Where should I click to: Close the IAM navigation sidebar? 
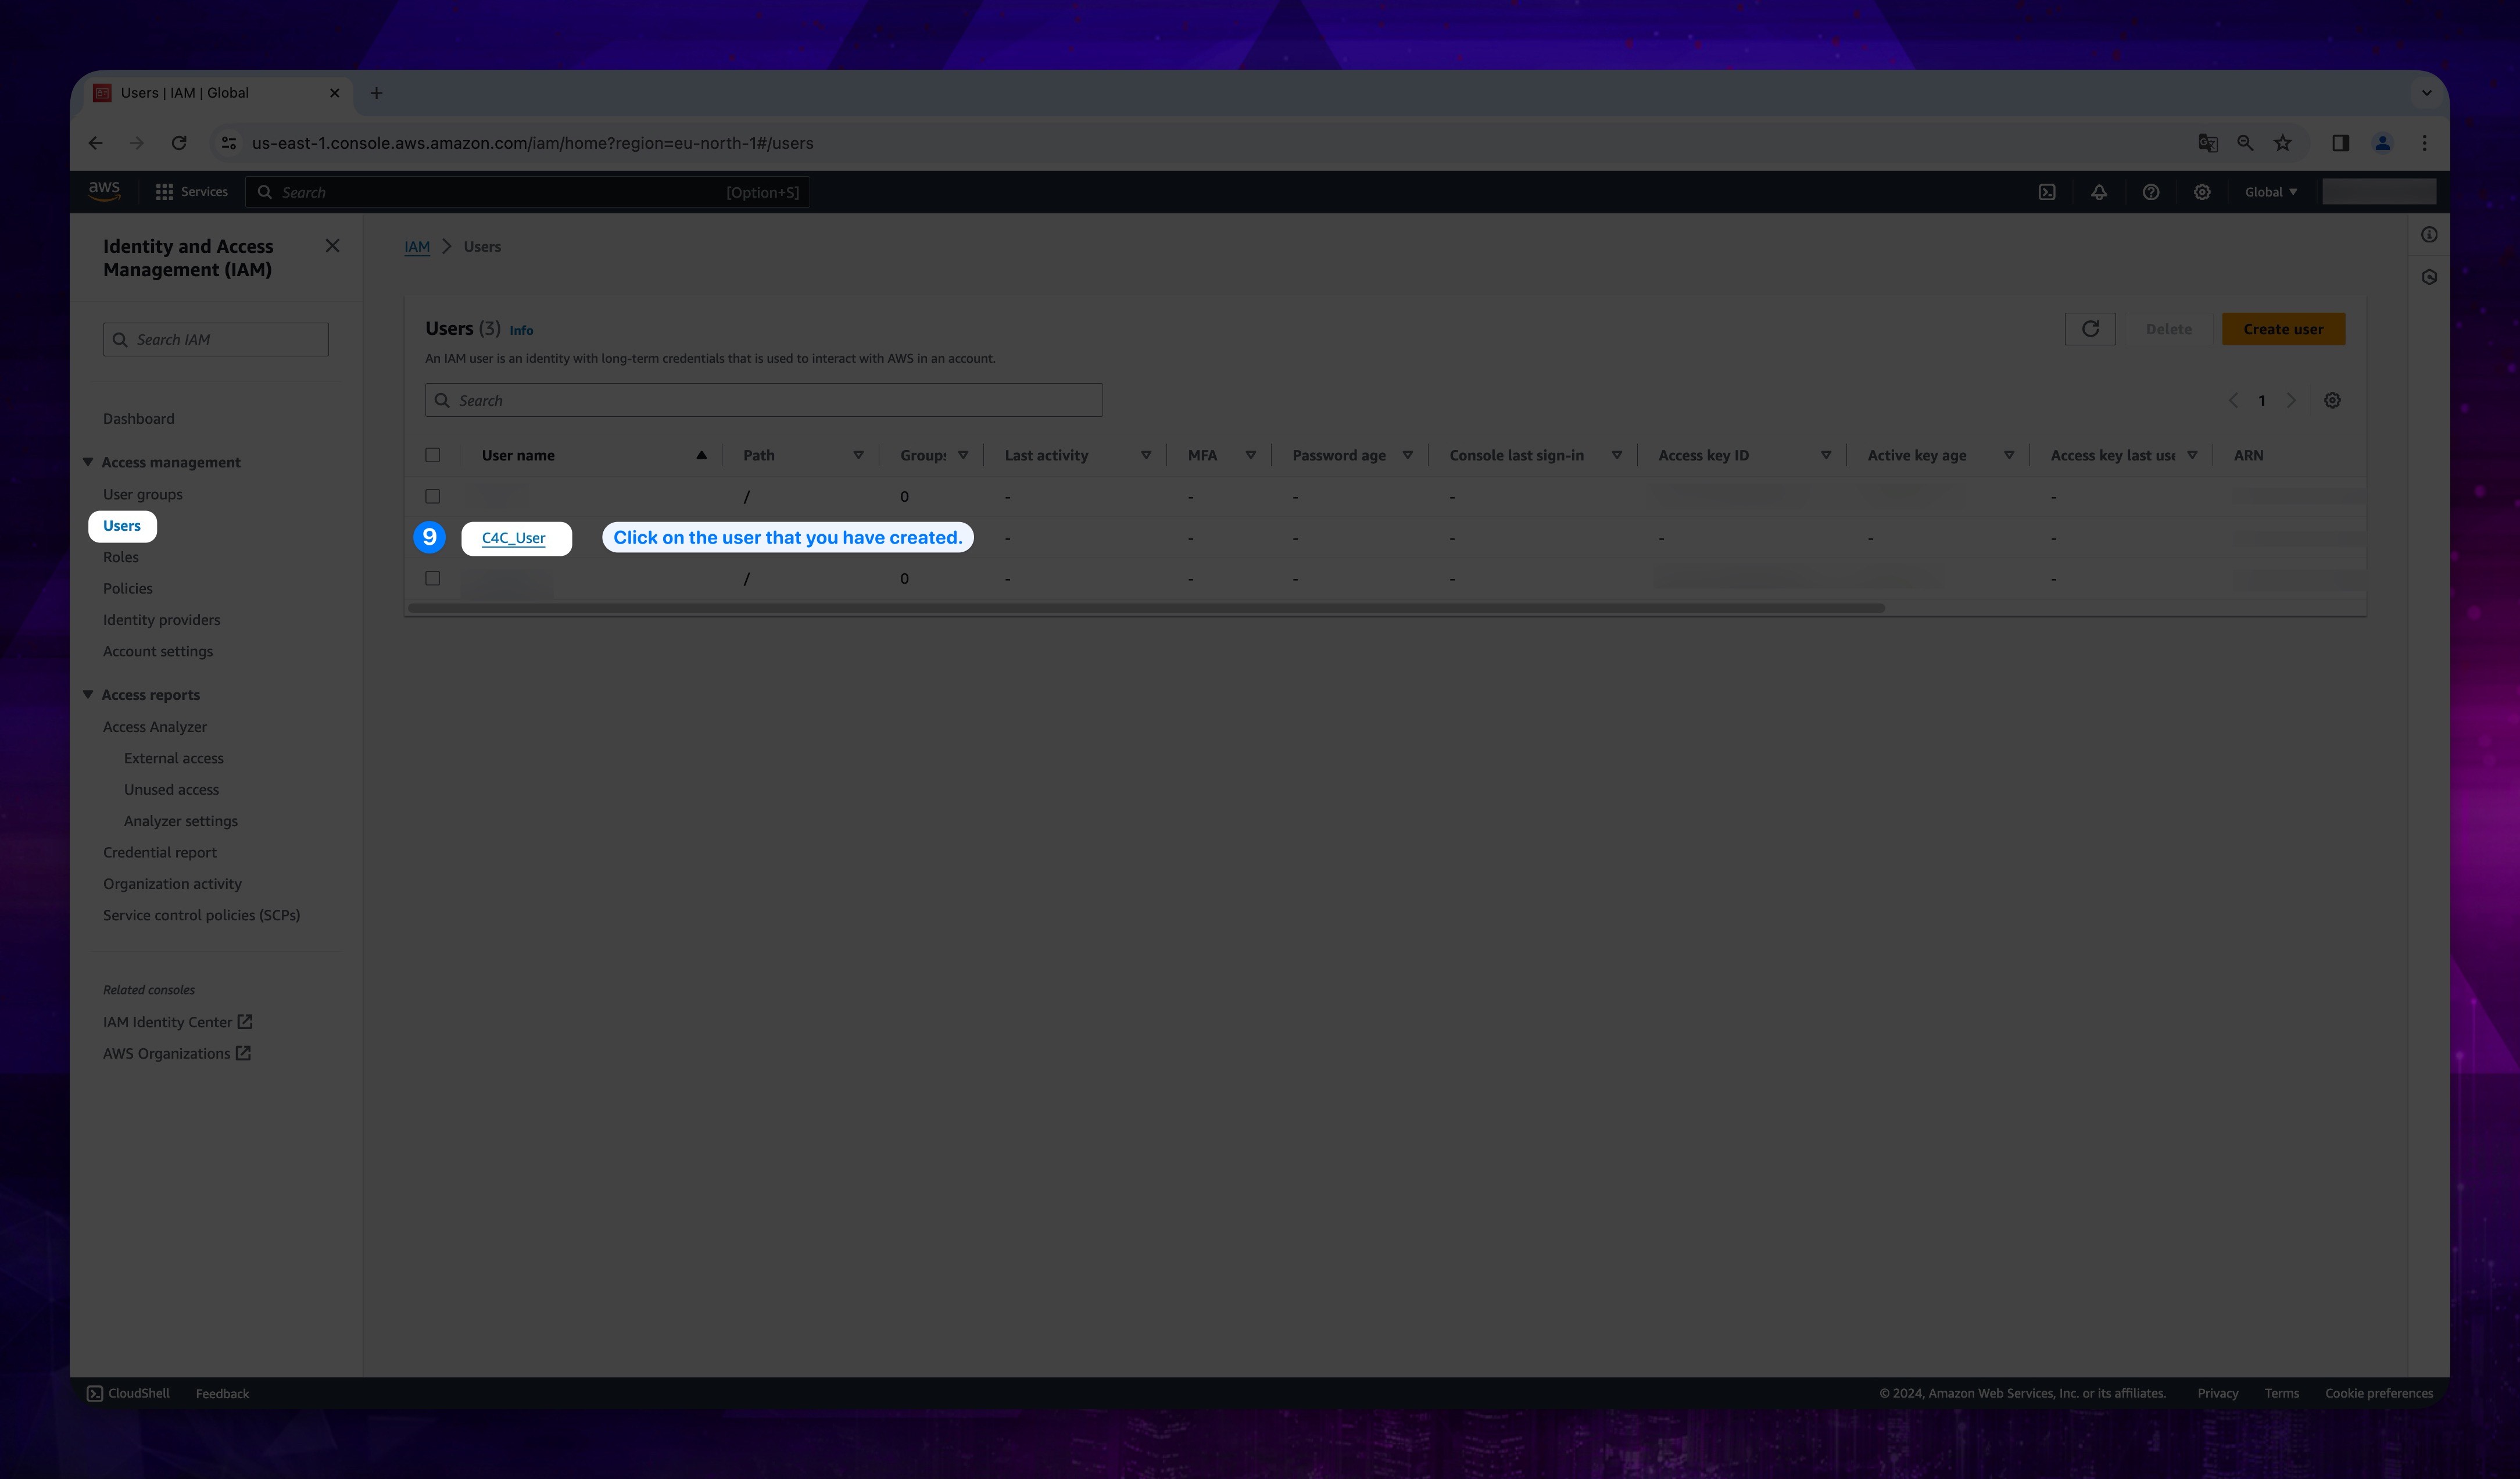333,246
